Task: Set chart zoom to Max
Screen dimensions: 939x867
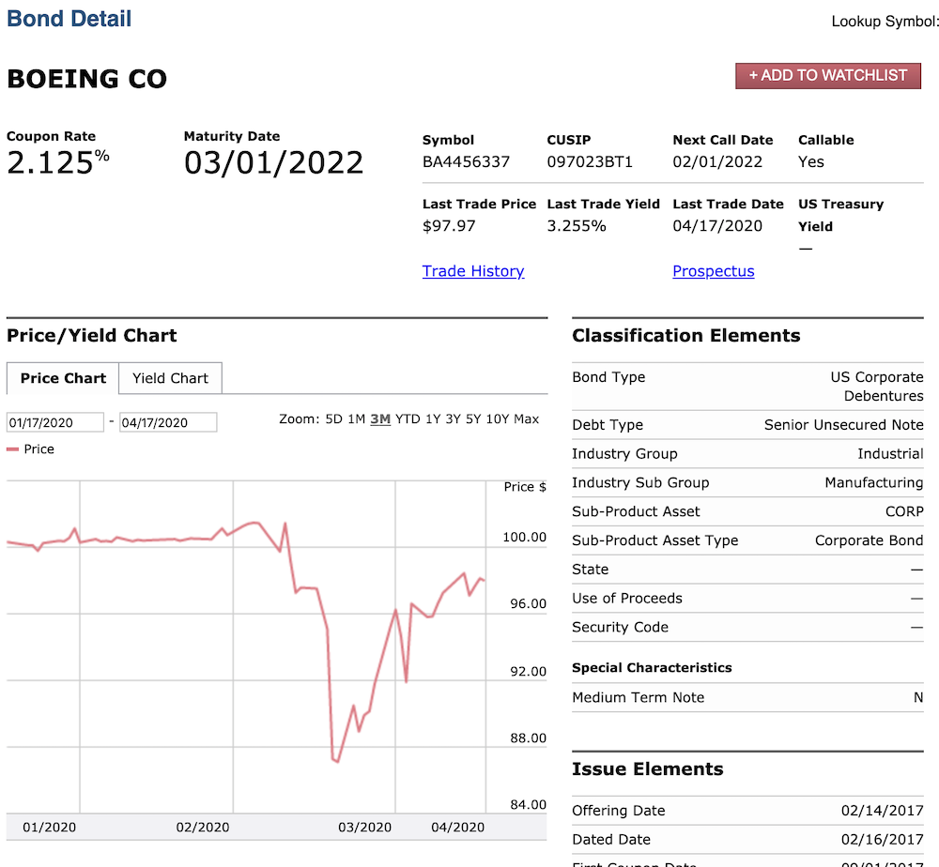Action: [527, 418]
